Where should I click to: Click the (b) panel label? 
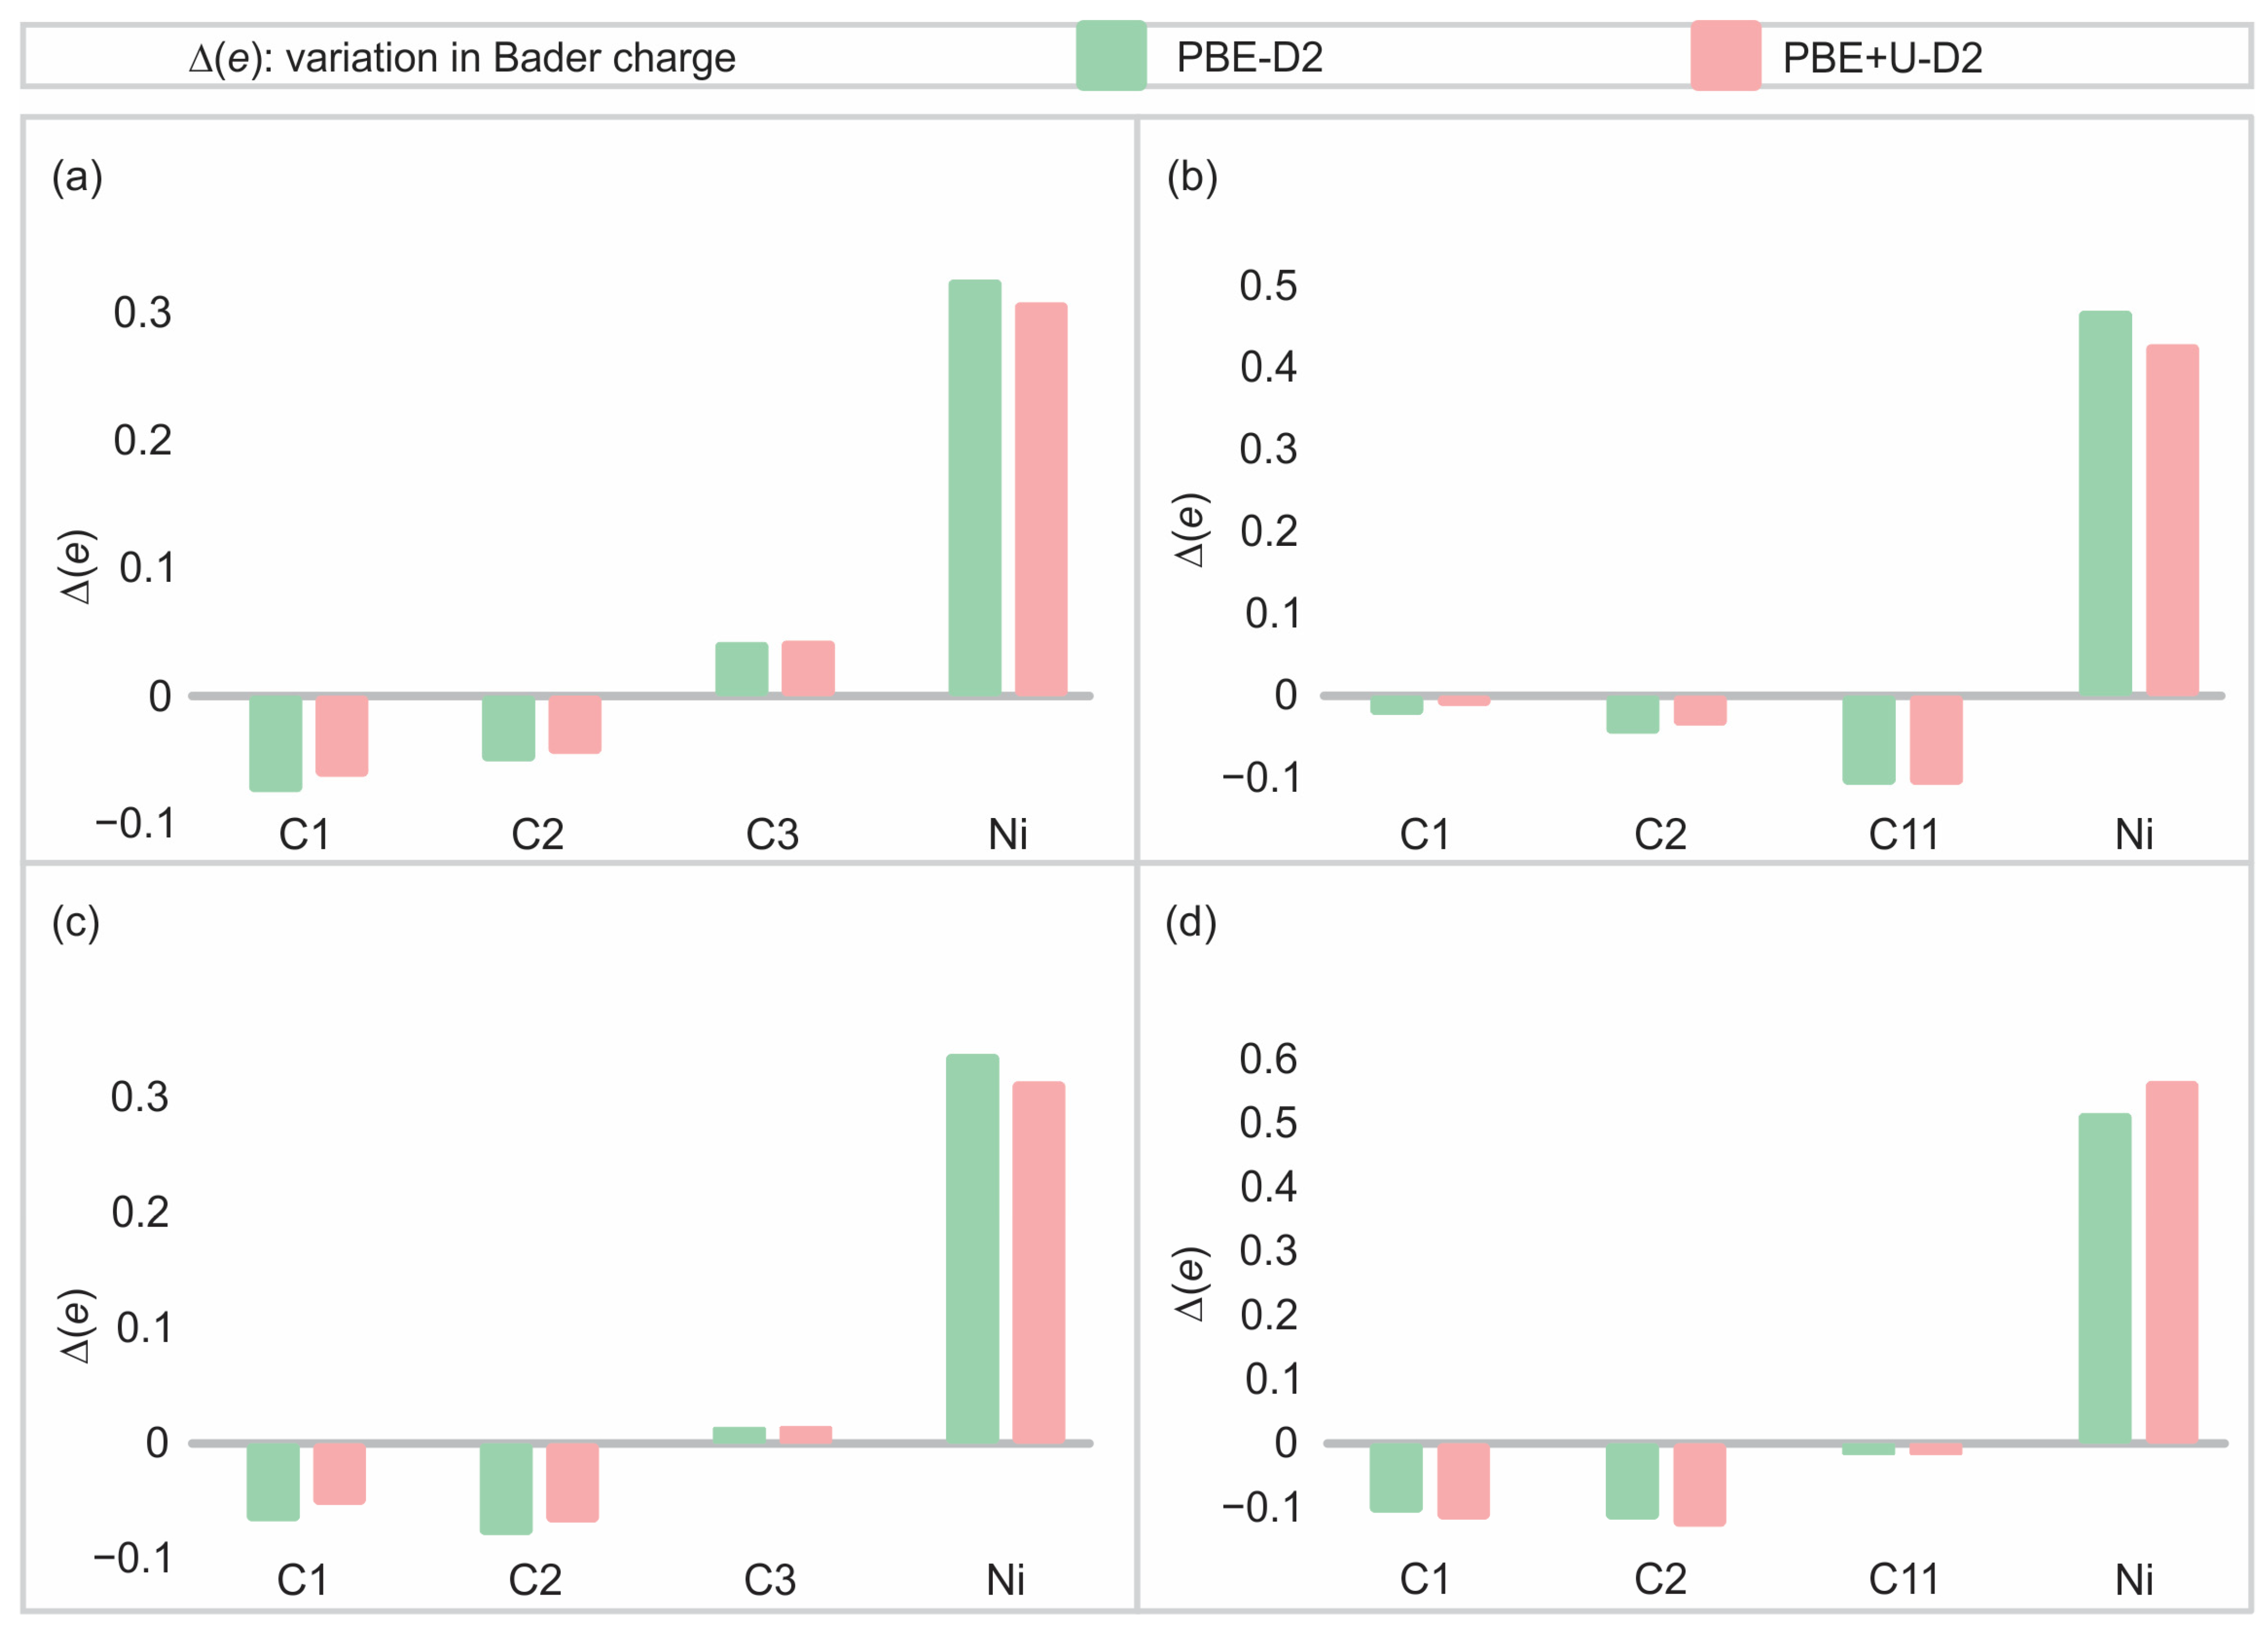click(1192, 177)
